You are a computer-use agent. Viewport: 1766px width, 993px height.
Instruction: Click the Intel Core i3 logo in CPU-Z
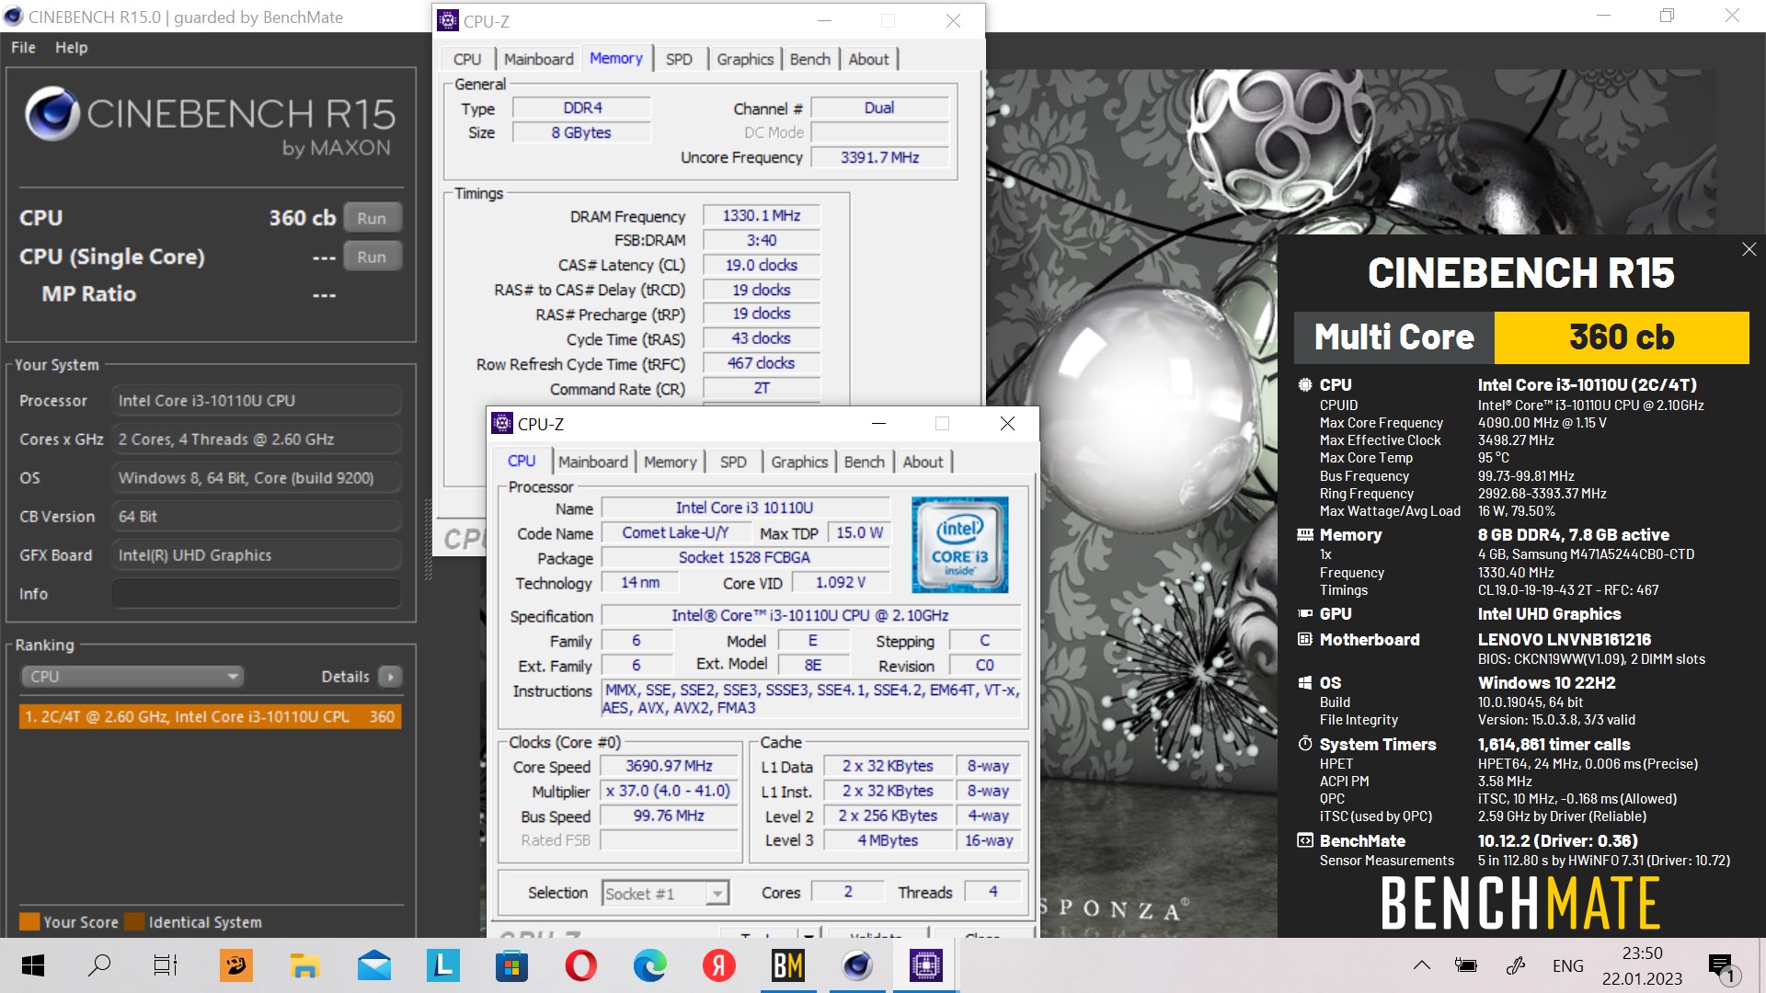(959, 544)
